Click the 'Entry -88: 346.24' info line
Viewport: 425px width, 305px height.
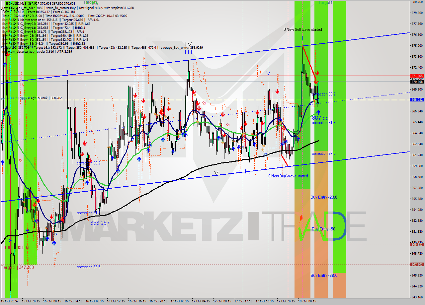[34, 43]
